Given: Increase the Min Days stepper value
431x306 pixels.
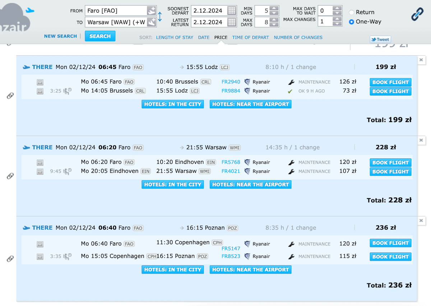Looking at the screenshot, I should (274, 8).
